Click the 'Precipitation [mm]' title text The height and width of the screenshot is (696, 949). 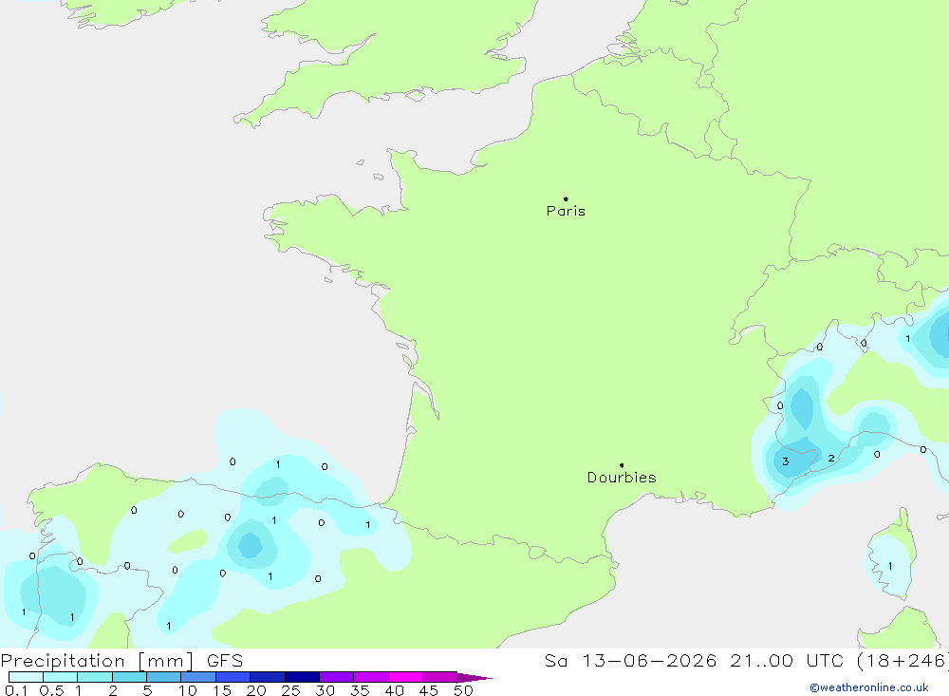tap(97, 661)
